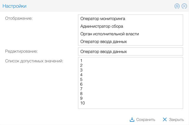The height and width of the screenshot is (125, 189).
Task: Click value 7 in the allowed values list
Action: click(x=81, y=89)
